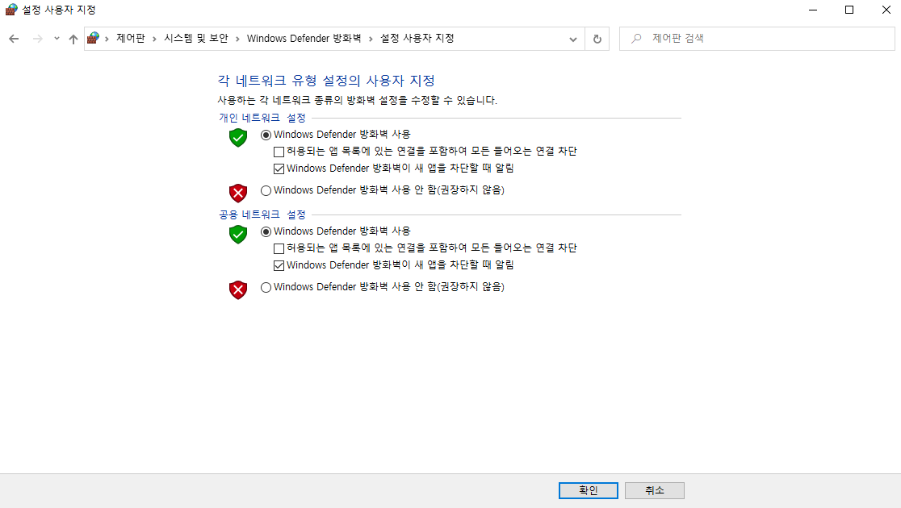Go up one level with Up arrow

pos(73,39)
